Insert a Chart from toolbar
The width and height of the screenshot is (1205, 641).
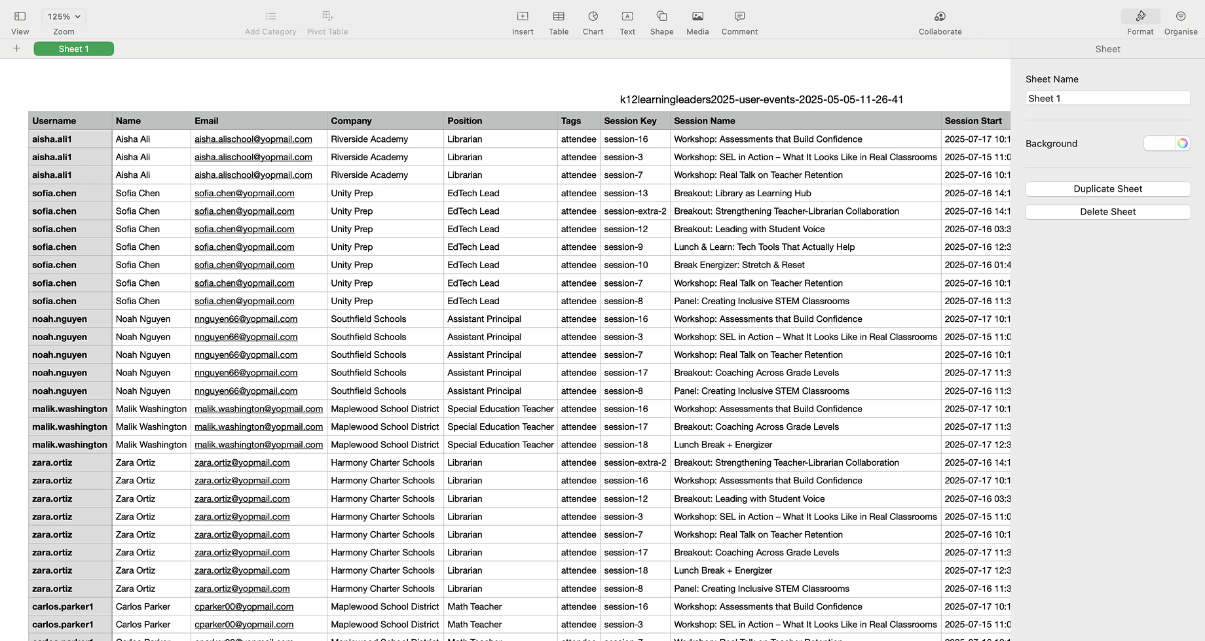(x=593, y=16)
